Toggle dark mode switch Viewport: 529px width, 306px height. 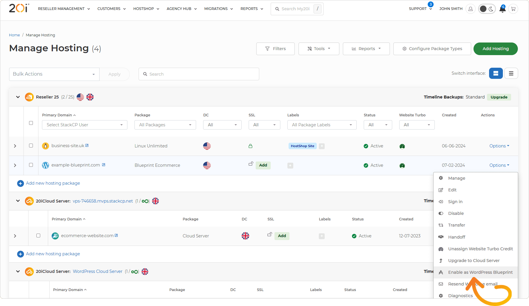(487, 9)
